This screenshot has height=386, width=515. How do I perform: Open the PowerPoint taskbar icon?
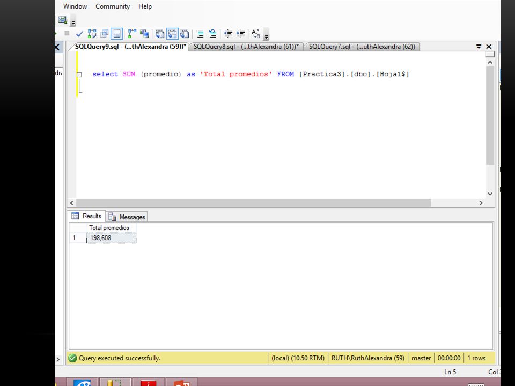(x=181, y=382)
